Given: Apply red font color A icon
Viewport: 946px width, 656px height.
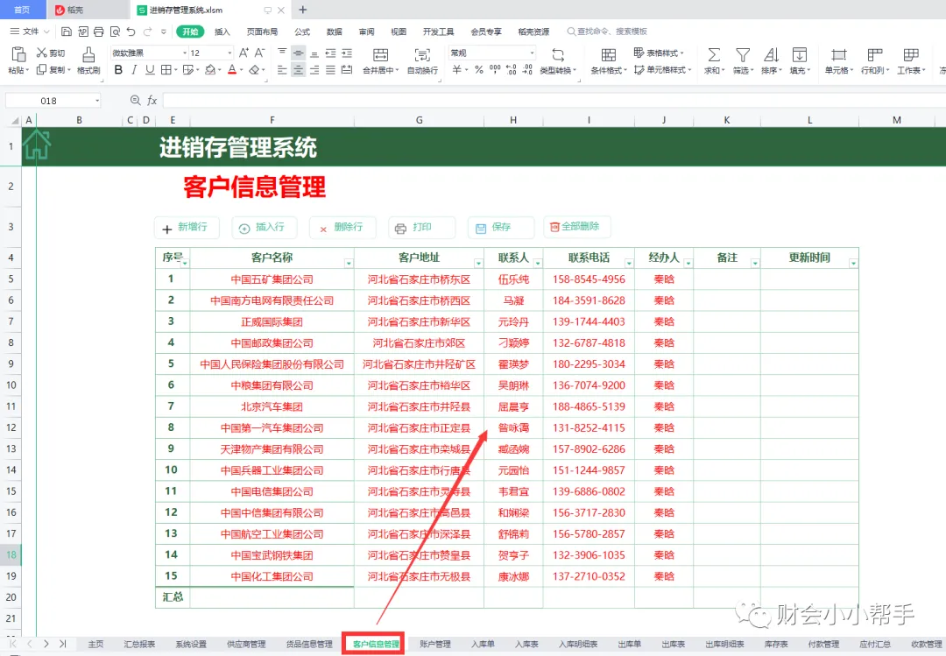Looking at the screenshot, I should pyautogui.click(x=232, y=70).
